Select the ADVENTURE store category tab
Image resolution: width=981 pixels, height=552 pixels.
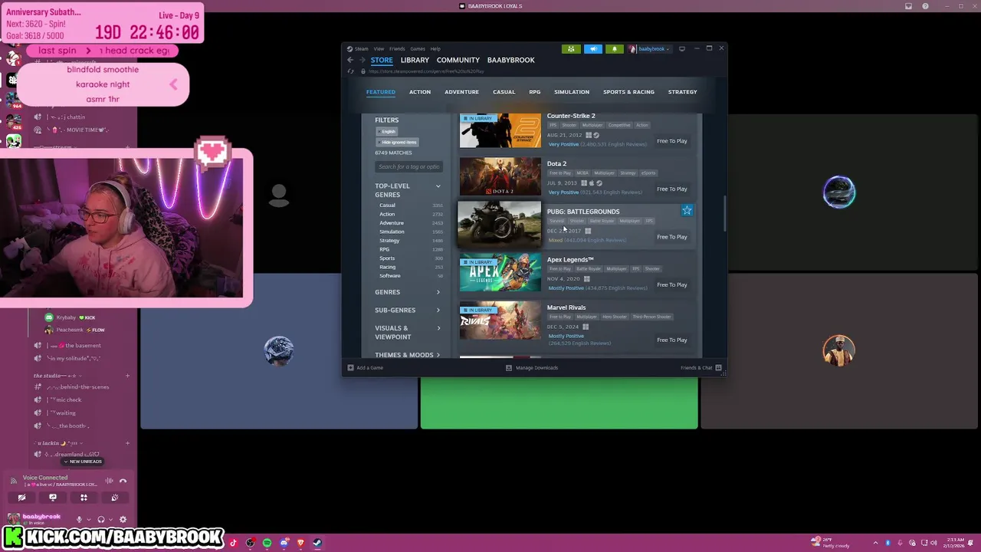[x=461, y=92]
